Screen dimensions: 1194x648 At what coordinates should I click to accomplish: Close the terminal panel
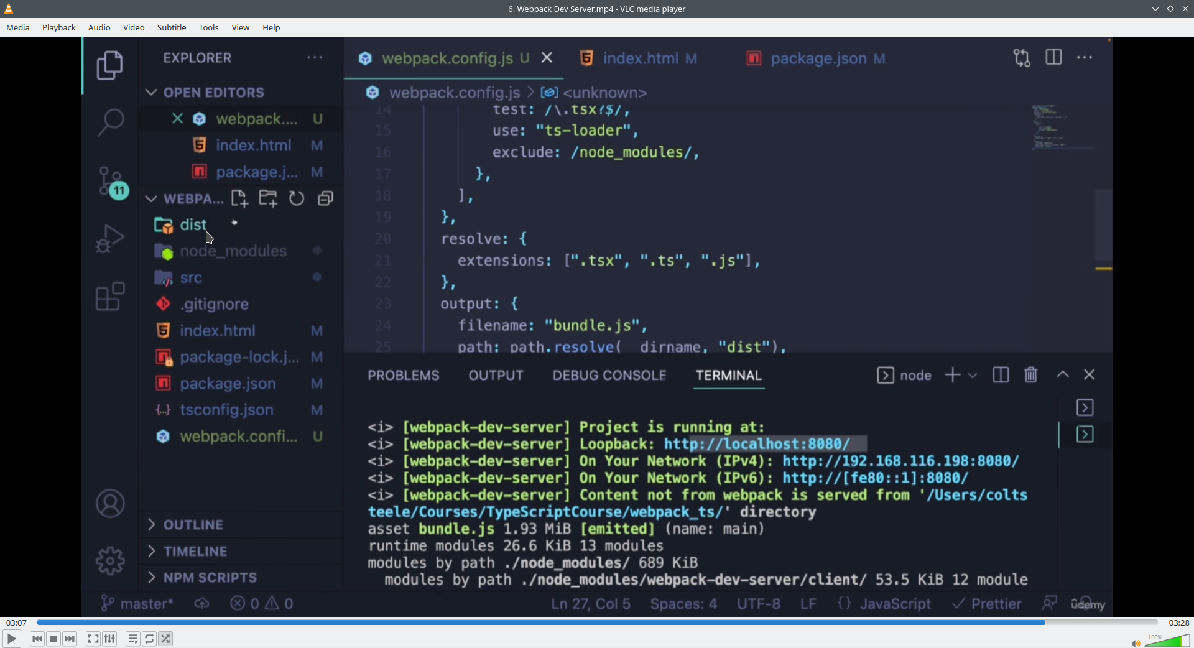coord(1090,374)
